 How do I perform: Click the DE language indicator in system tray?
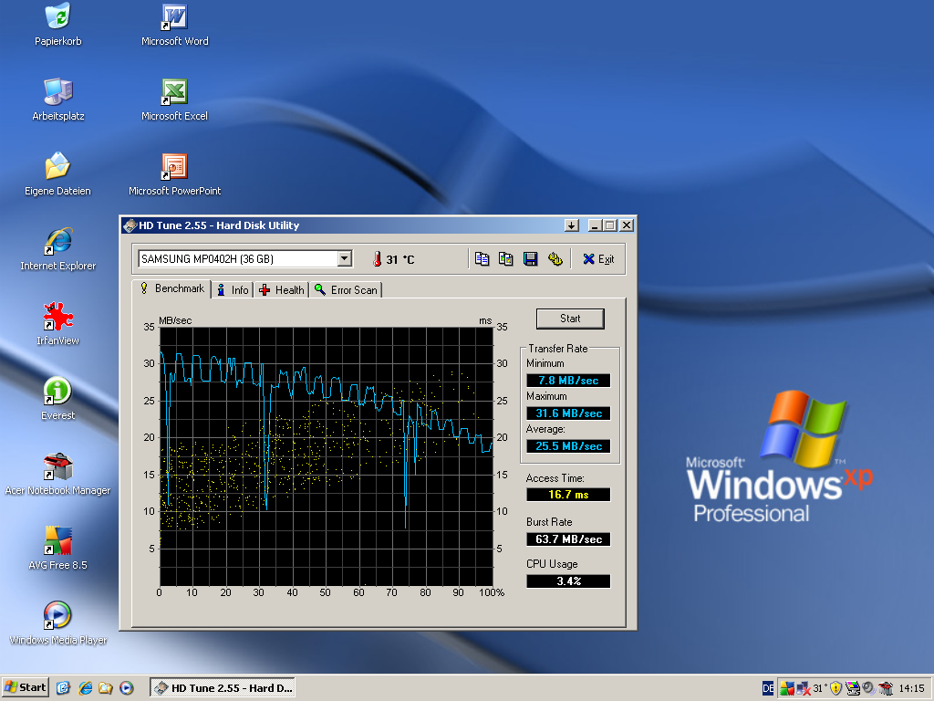(767, 688)
